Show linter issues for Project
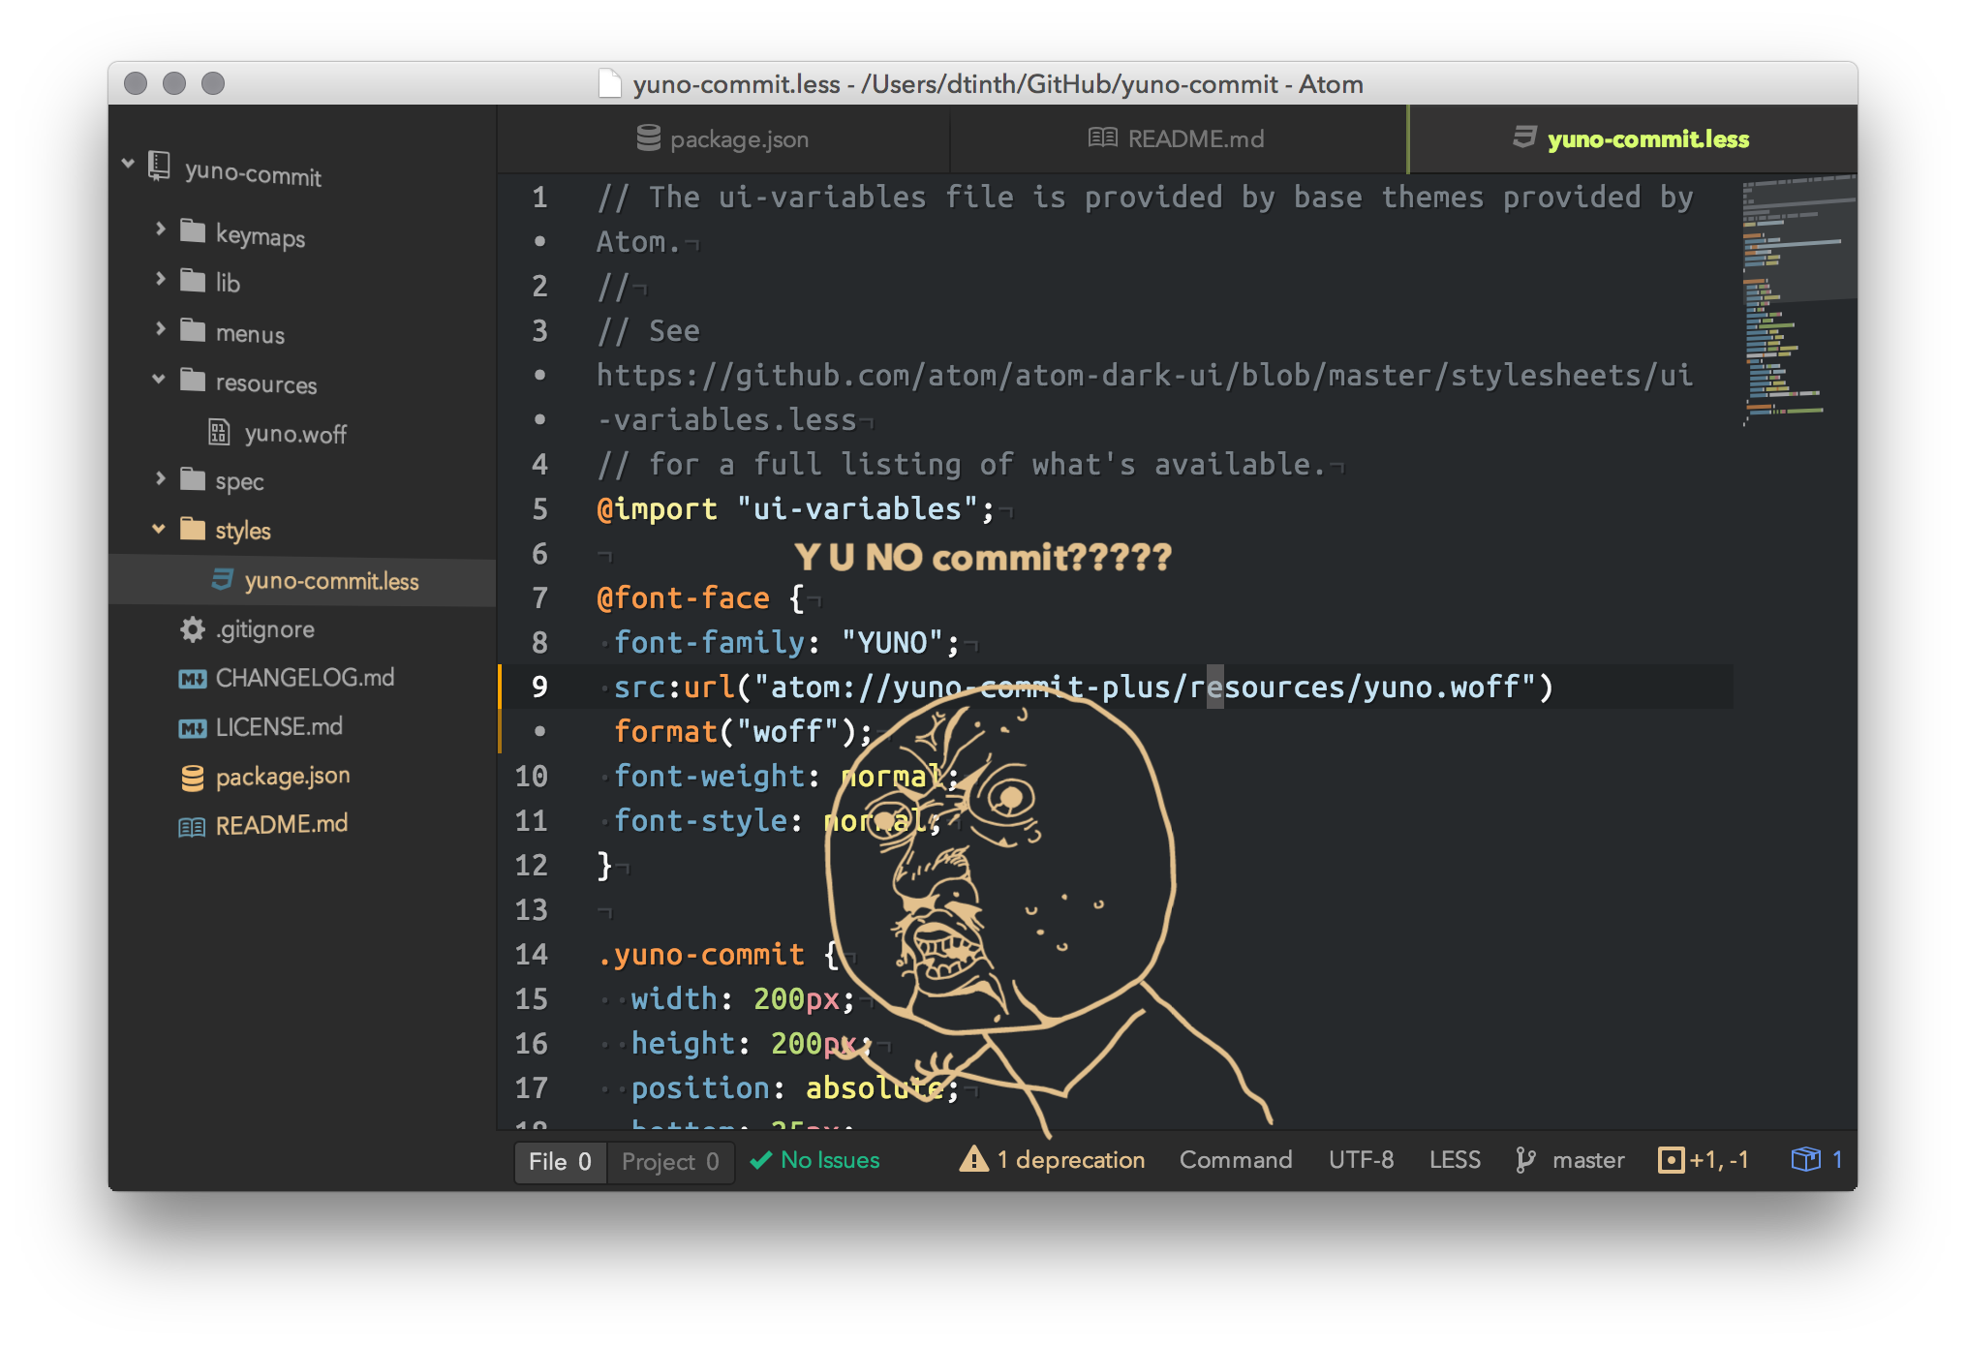This screenshot has height=1346, width=1966. pyautogui.click(x=670, y=1161)
